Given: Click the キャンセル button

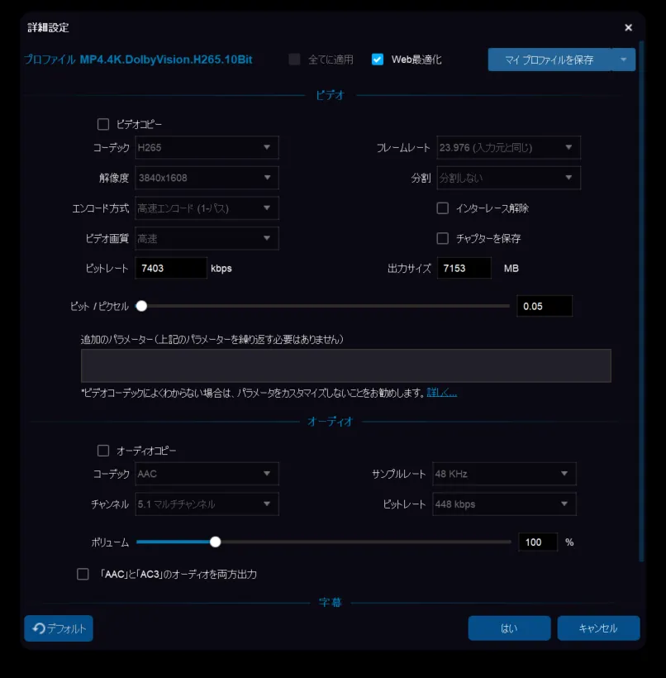Looking at the screenshot, I should pyautogui.click(x=598, y=628).
